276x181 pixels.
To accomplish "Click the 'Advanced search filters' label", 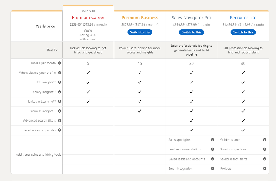I will pos(39,120).
